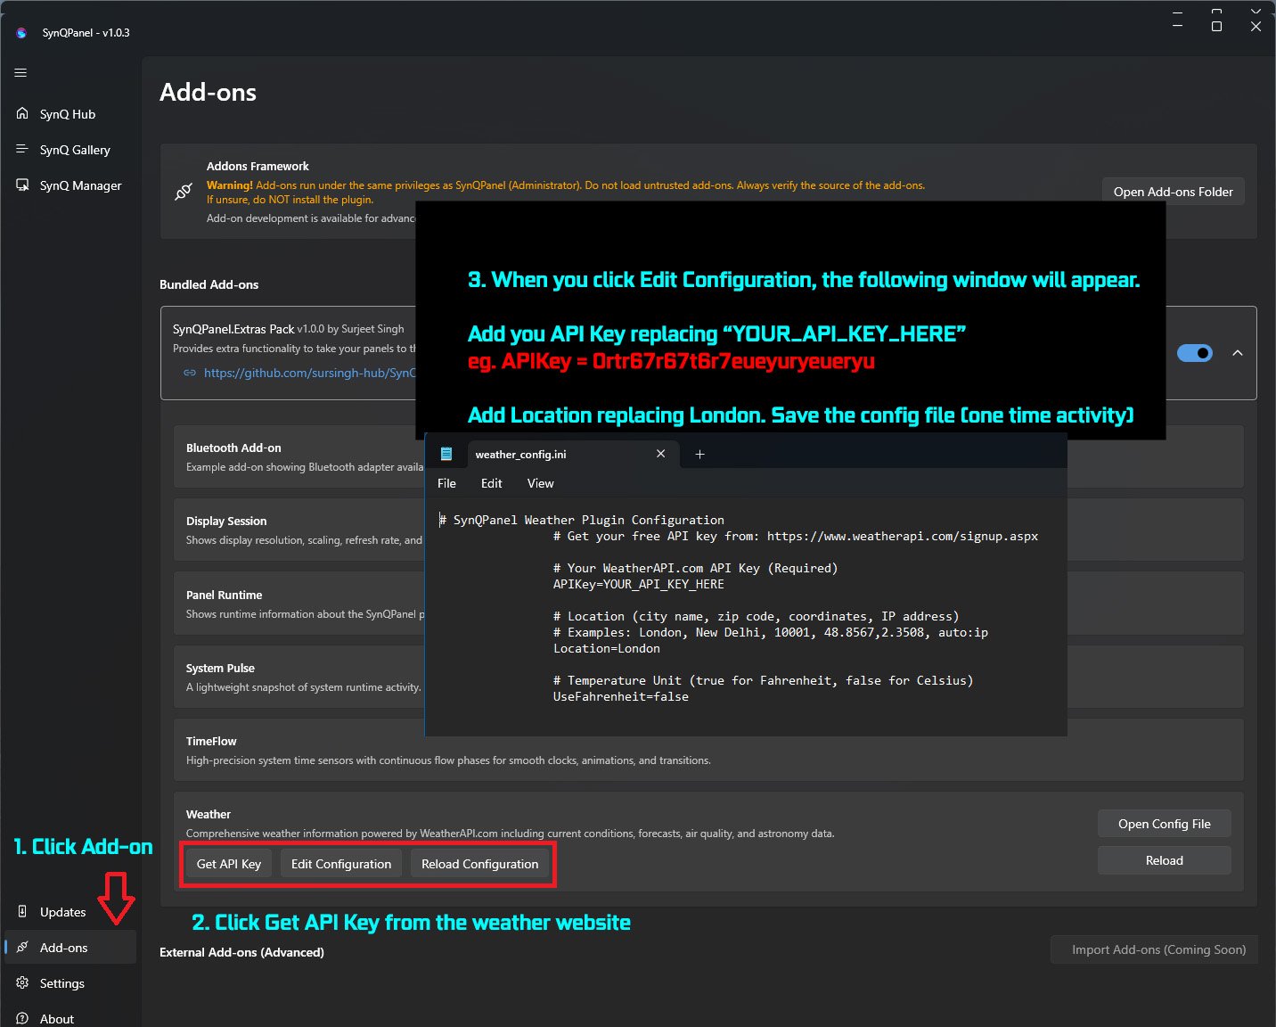1276x1027 pixels.
Task: Click the SynQ Gallery list icon
Action: click(x=22, y=150)
